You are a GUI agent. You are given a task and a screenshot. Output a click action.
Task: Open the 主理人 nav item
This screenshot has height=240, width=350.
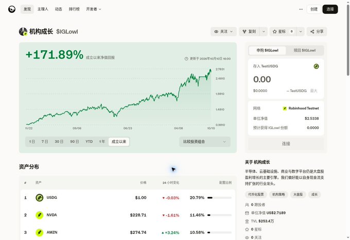coord(43,9)
